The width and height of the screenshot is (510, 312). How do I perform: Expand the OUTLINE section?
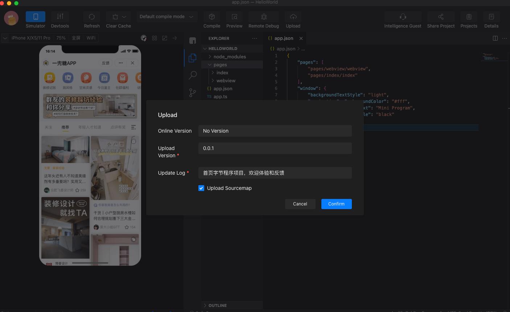point(217,305)
